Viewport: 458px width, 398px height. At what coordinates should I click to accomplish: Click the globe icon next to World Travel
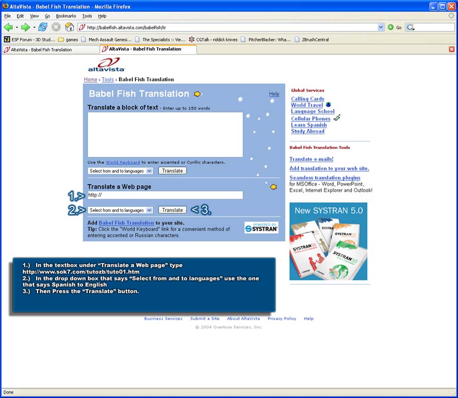click(328, 105)
